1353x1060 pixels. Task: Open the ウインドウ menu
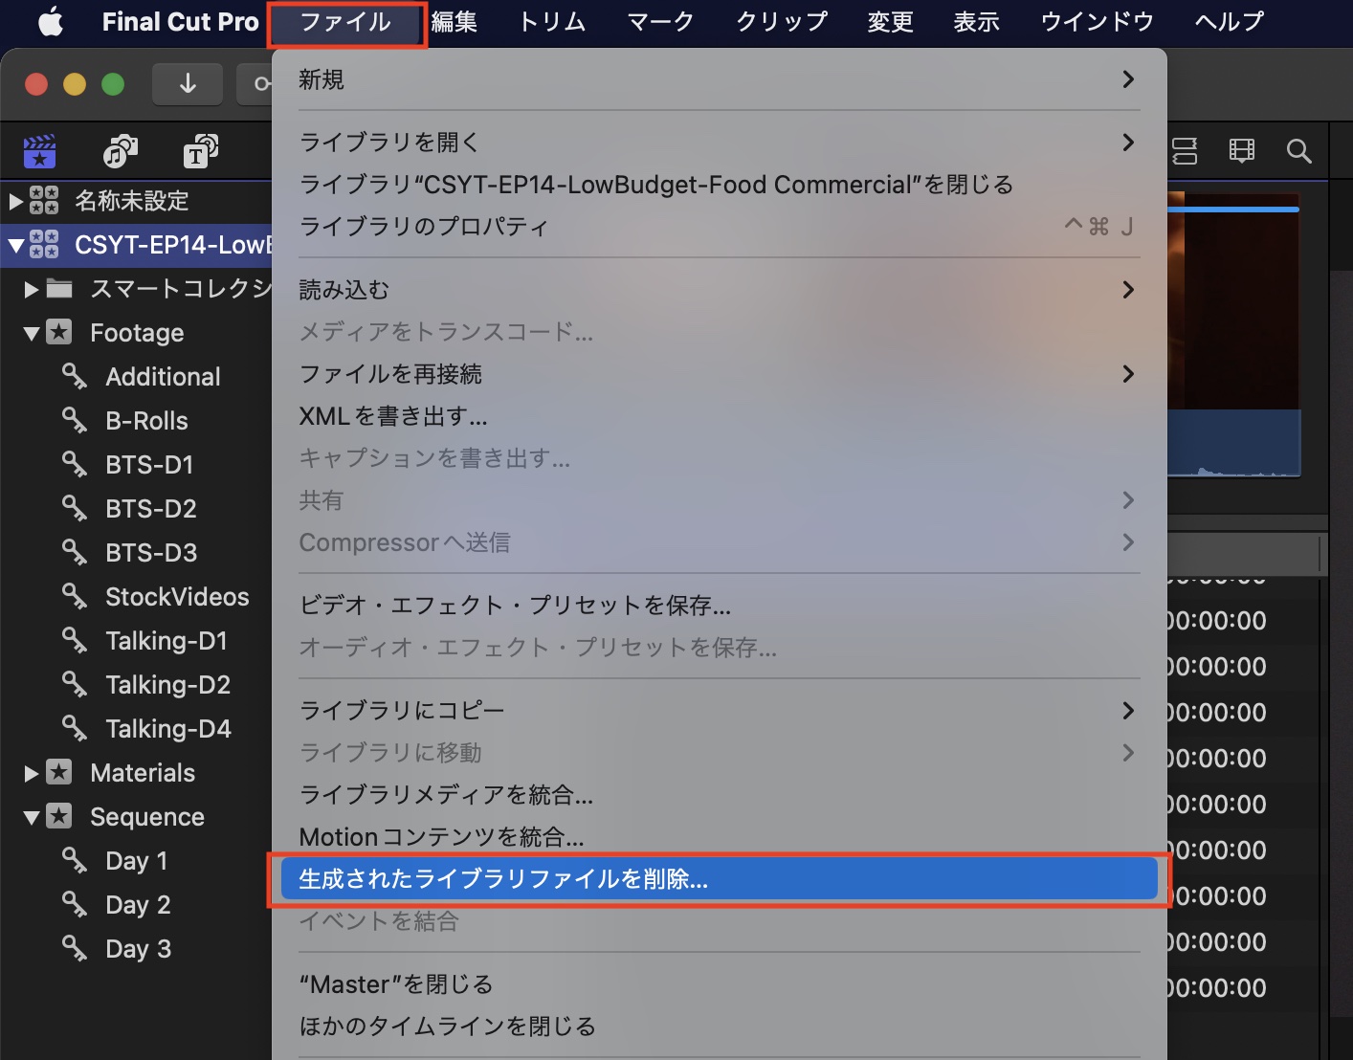click(x=1098, y=21)
